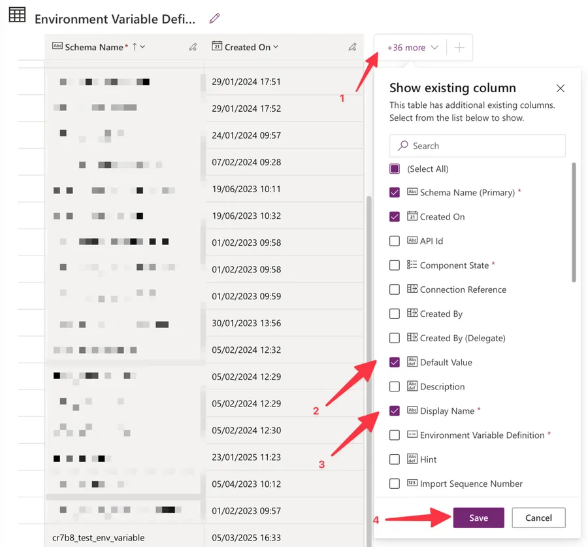Open the Schema Name column dropdown chevron
This screenshot has width=588, height=547.
(x=143, y=47)
